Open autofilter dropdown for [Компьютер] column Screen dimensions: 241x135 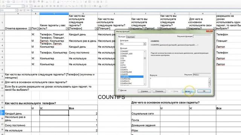[x=188, y=28]
